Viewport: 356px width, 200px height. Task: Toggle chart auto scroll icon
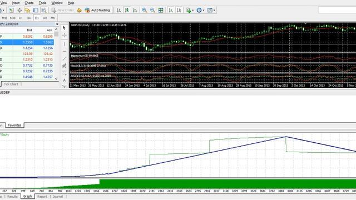pyautogui.click(x=171, y=10)
